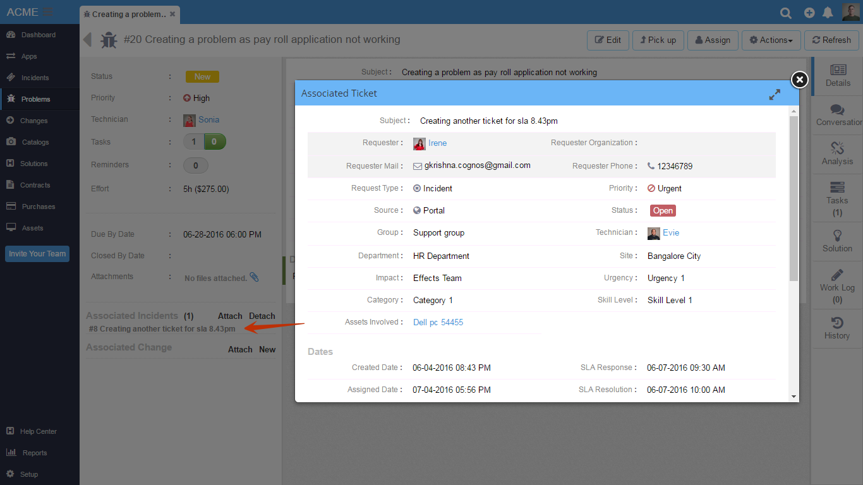This screenshot has height=485, width=863.
Task: Open Changes in the sidebar
Action: pos(39,121)
